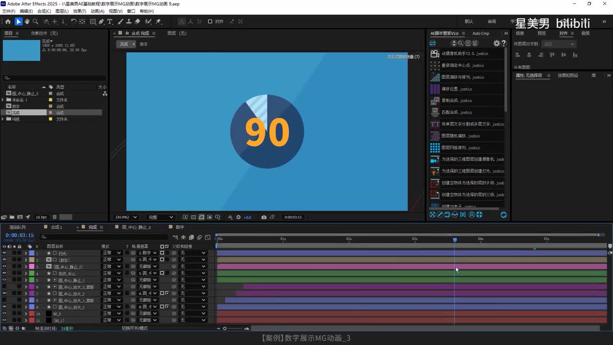Viewport: 613px width, 345px height.
Task: Click the 切换开关/模式 button
Action: (x=135, y=328)
